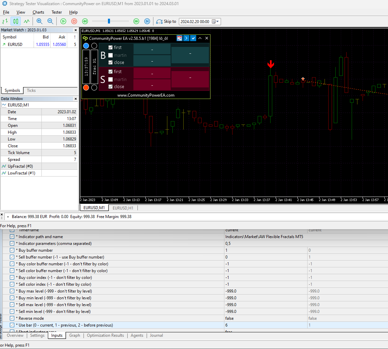Close the Data Window panel
Screen dimensions: 388x349
[x=76, y=99]
